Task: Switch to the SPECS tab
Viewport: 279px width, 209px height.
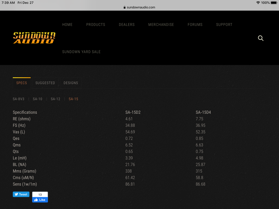Action: coord(21,83)
